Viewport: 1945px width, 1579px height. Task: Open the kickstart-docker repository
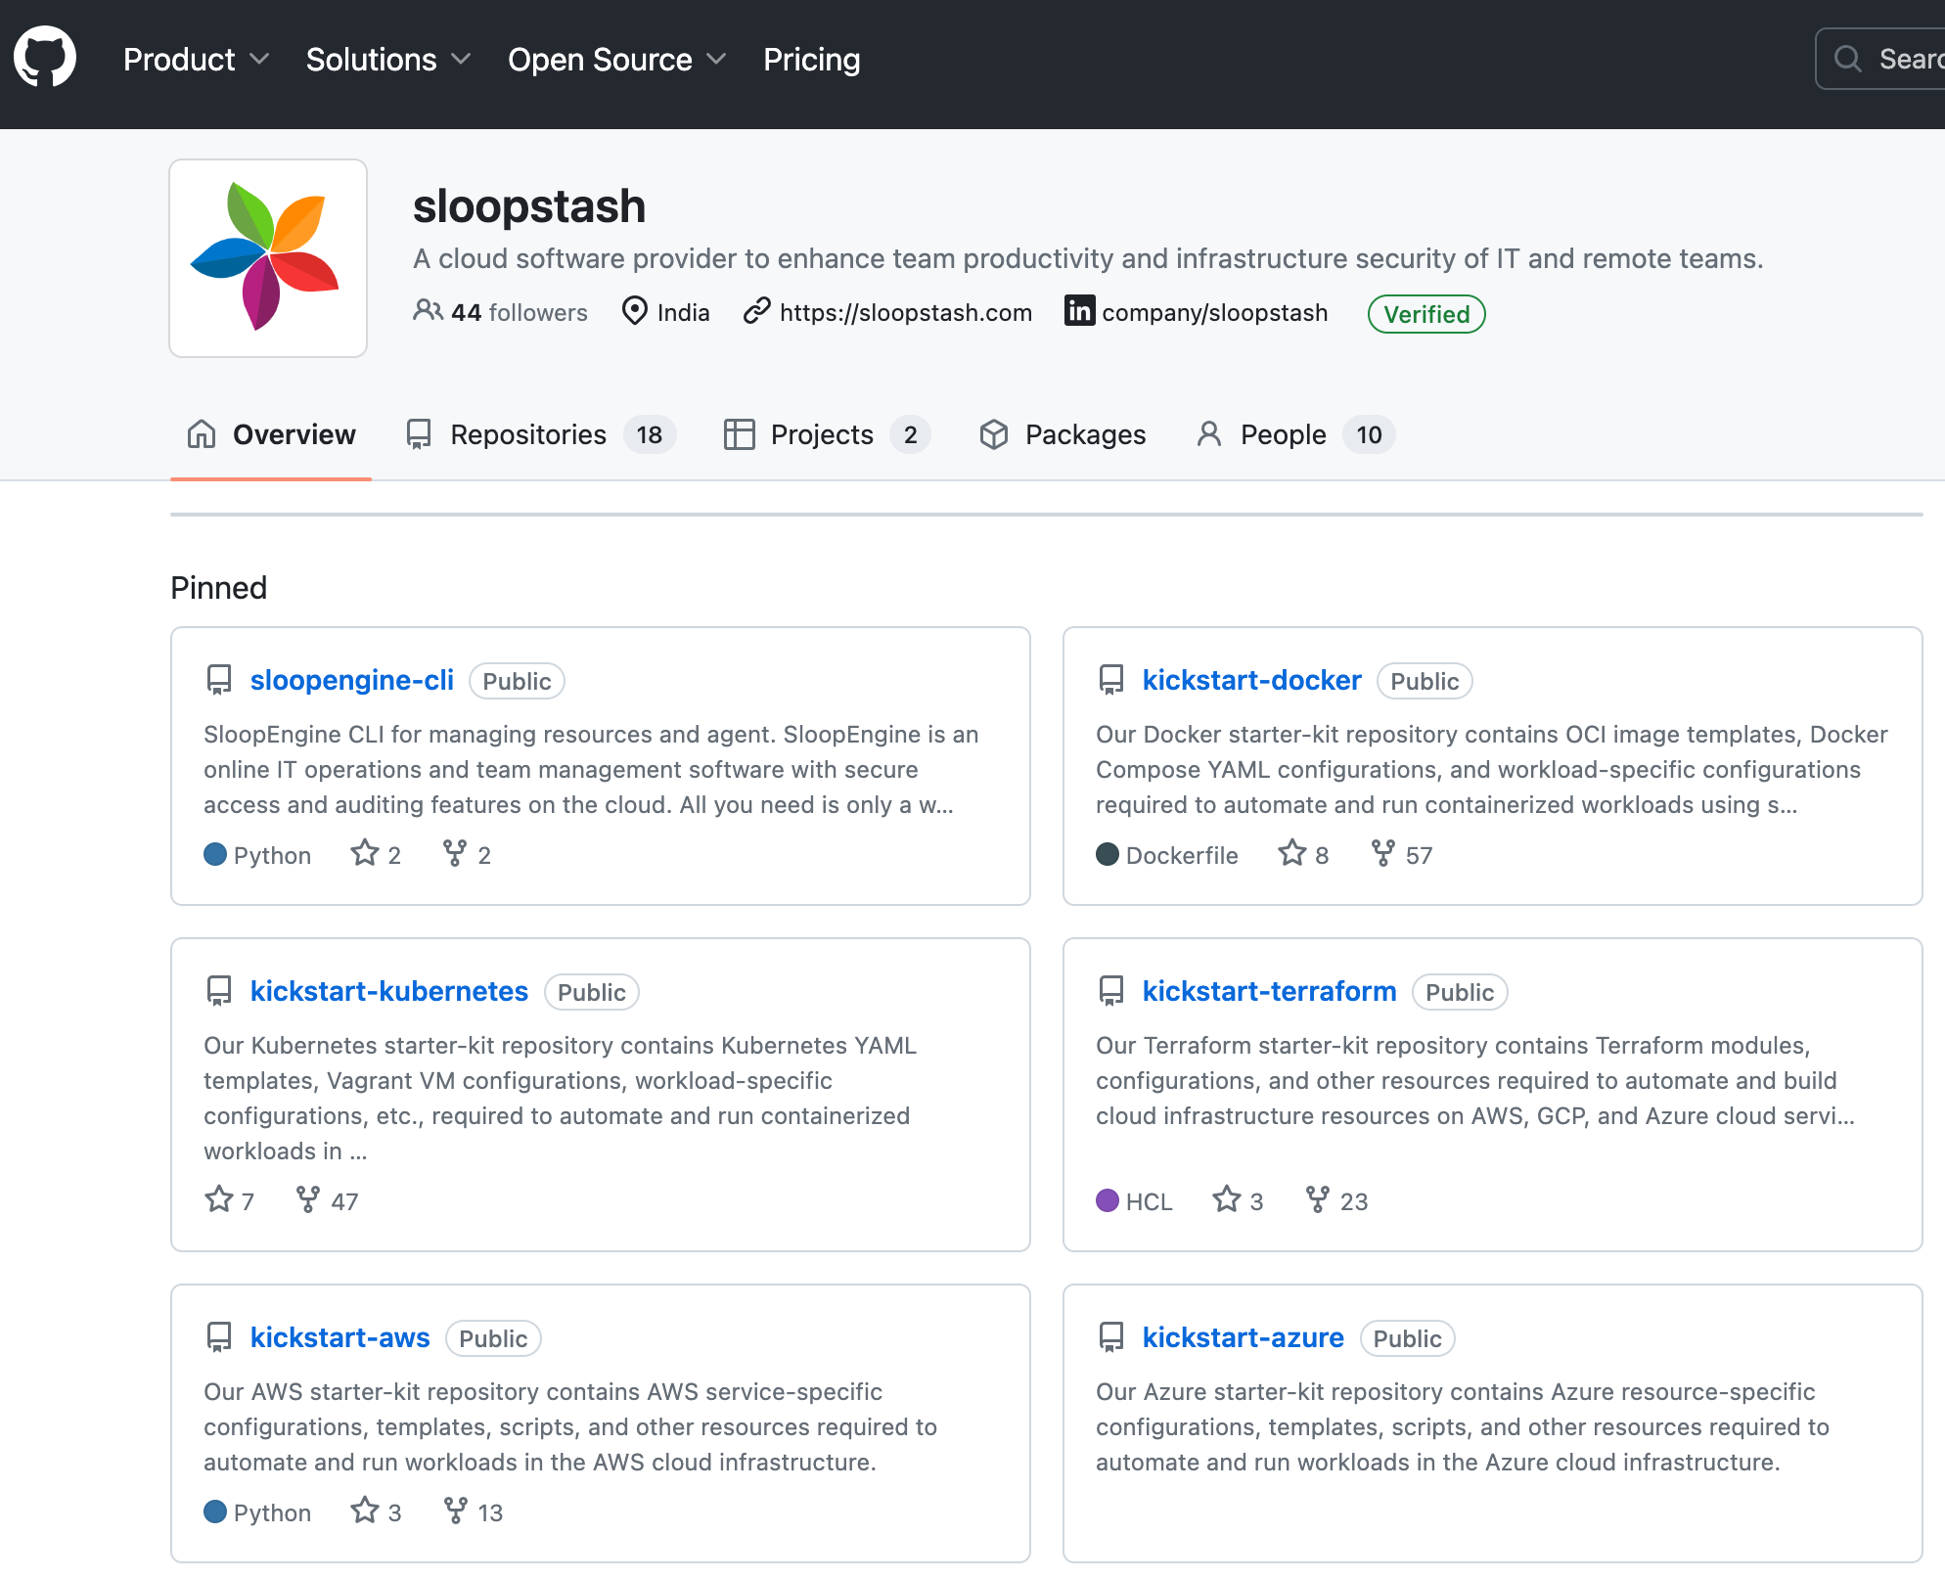click(1251, 680)
